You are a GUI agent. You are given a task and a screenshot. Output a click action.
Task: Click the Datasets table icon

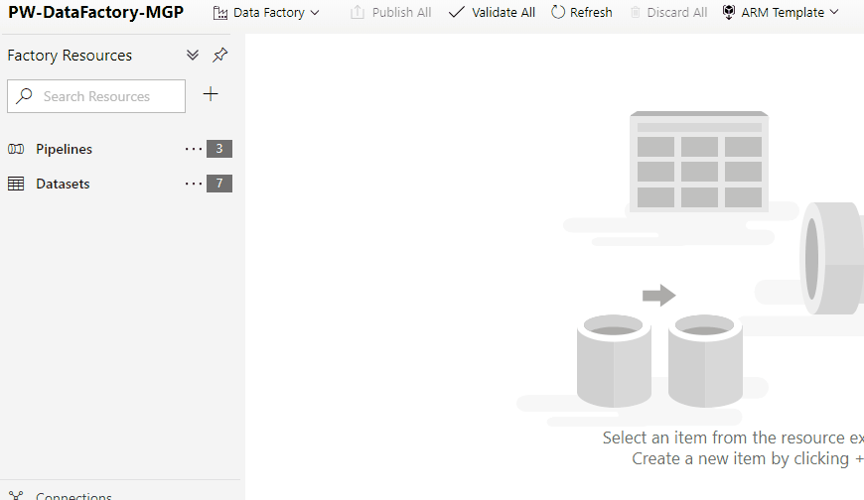click(x=16, y=185)
